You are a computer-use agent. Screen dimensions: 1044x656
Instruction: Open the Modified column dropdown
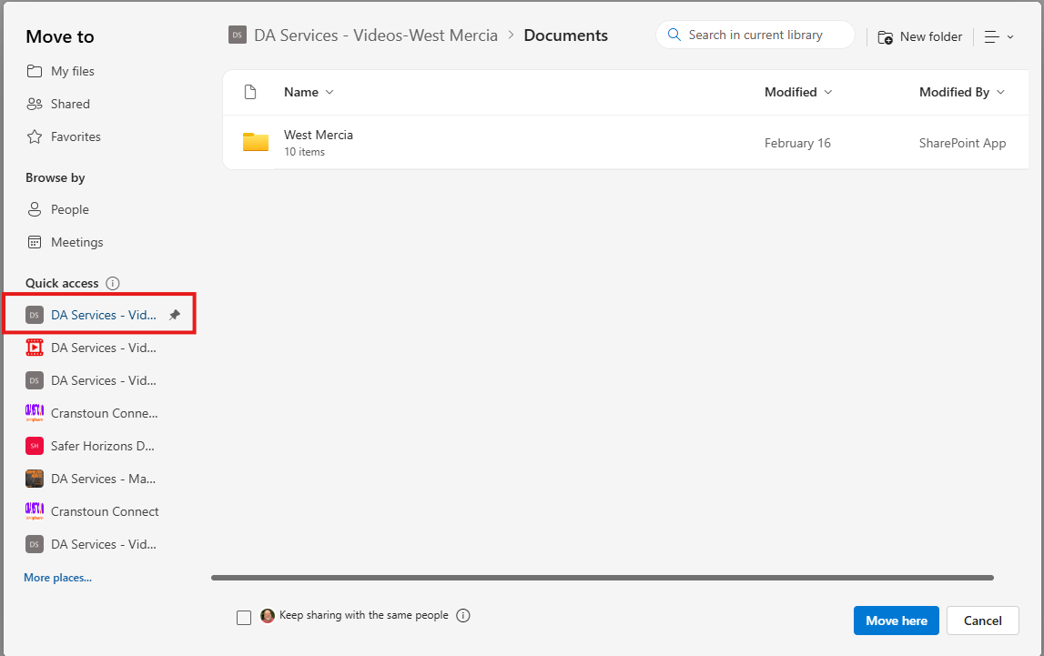(797, 92)
